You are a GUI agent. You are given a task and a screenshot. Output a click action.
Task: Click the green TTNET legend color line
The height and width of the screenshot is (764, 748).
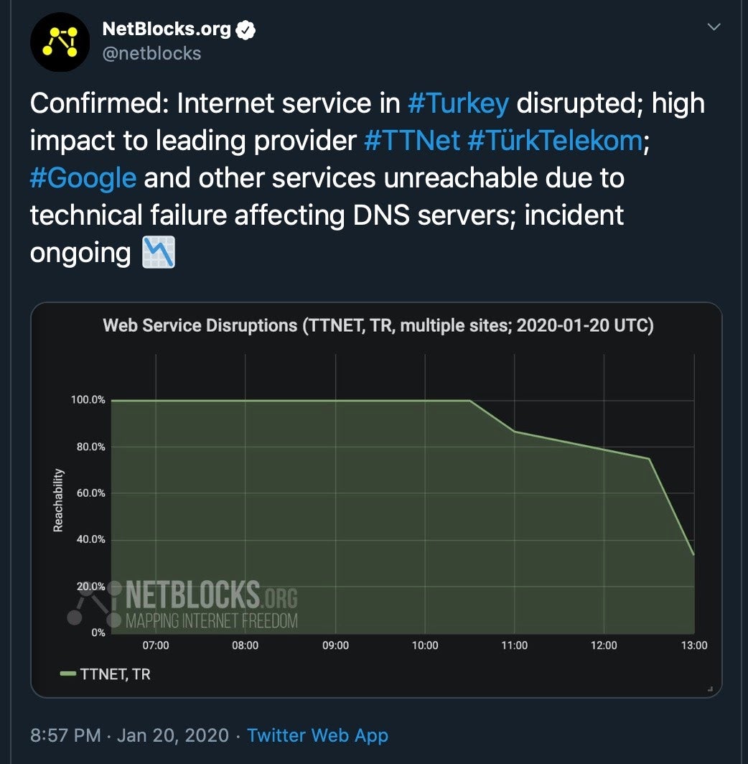(69, 674)
